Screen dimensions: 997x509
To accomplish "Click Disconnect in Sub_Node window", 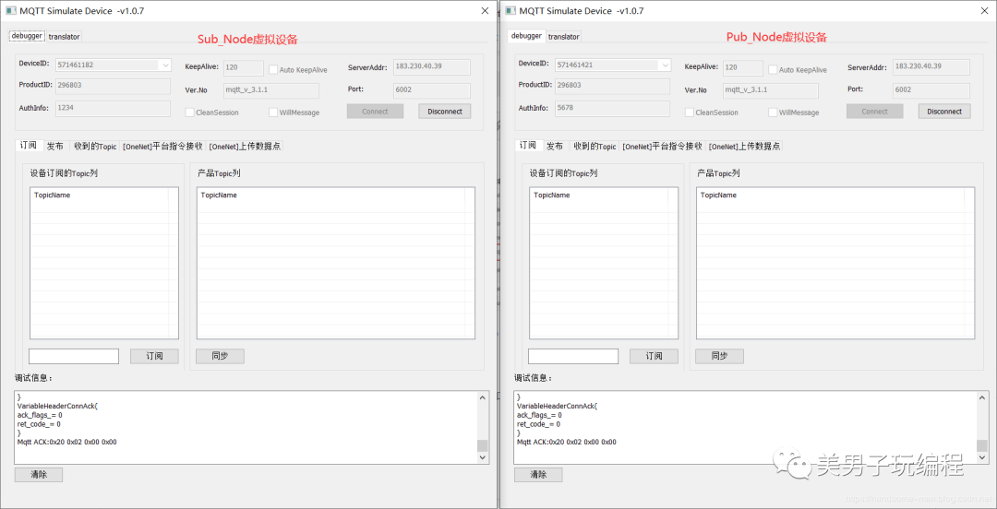I will tap(445, 112).
